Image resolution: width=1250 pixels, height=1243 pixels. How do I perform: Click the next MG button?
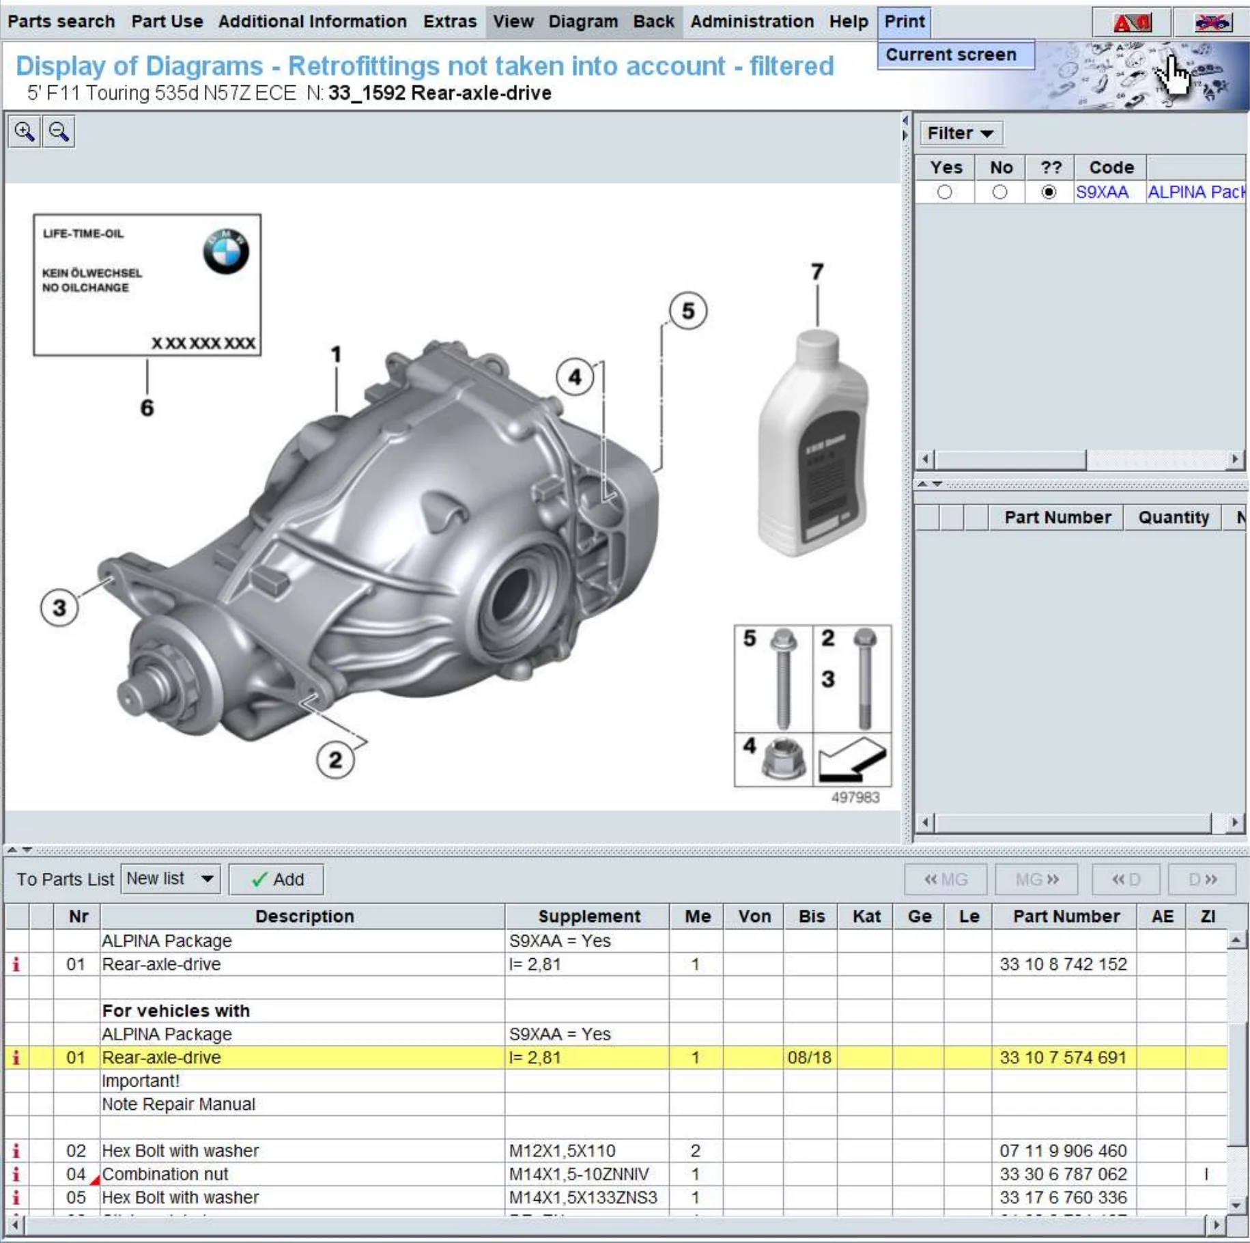[x=1036, y=880]
